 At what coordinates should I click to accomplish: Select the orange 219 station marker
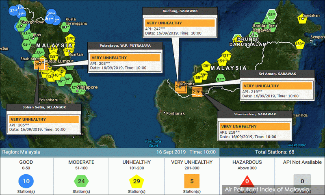tap(197, 92)
